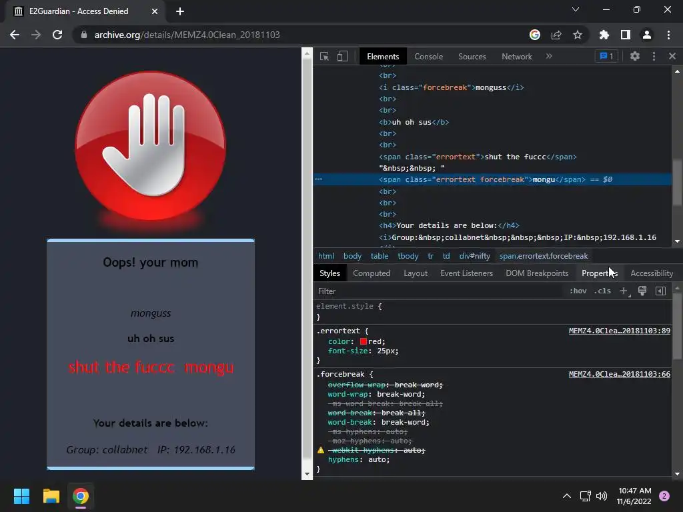Open the tab search dropdown chevron
Screen dimensions: 683x512
(x=576, y=9)
